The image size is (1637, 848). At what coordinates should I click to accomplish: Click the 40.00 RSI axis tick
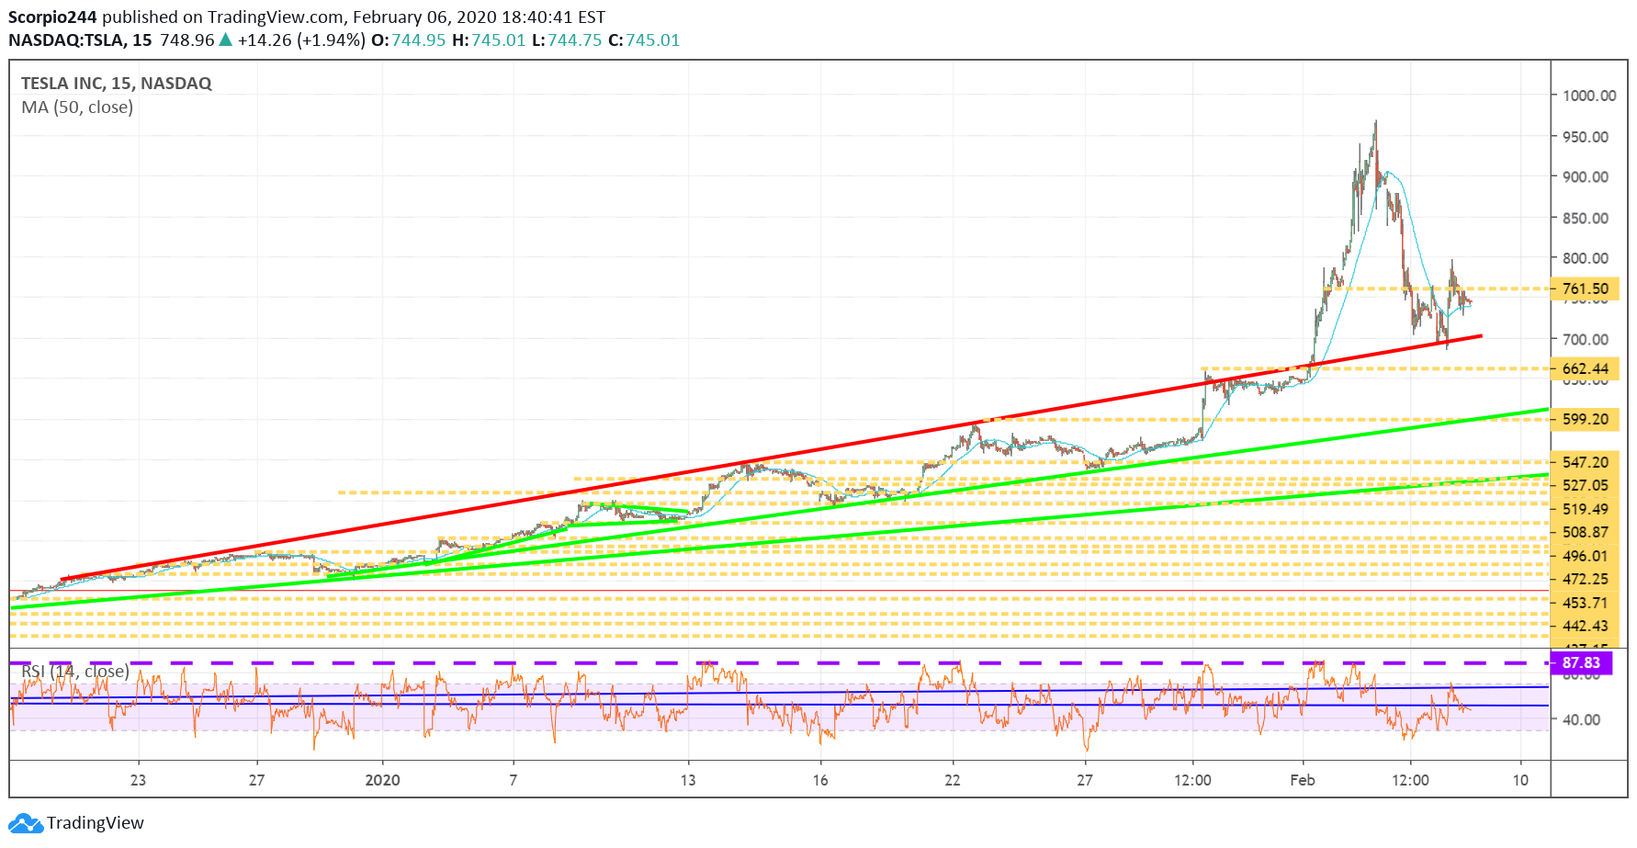[x=1581, y=720]
